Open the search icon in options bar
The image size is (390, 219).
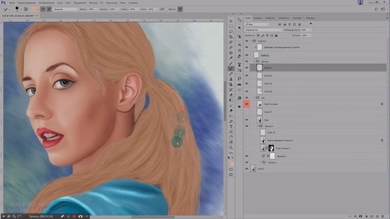(376, 9)
